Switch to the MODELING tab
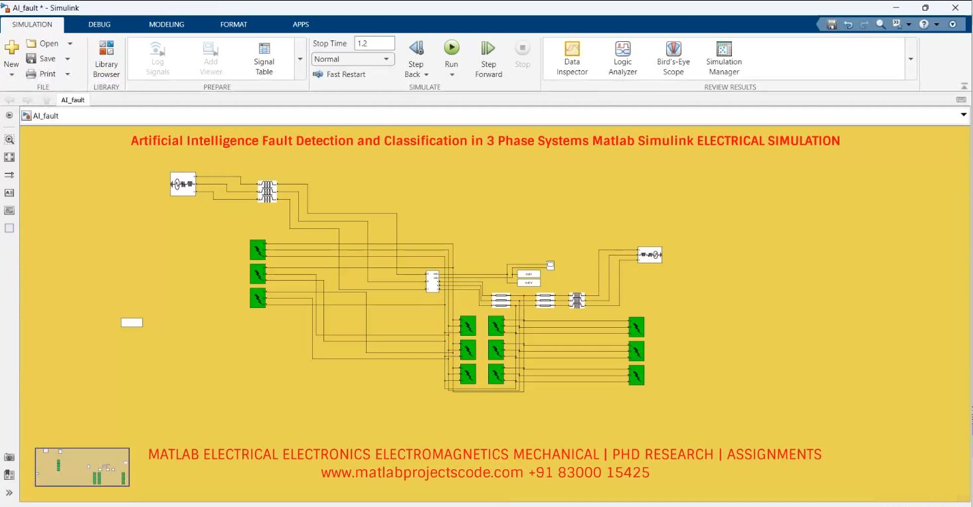 pyautogui.click(x=166, y=24)
